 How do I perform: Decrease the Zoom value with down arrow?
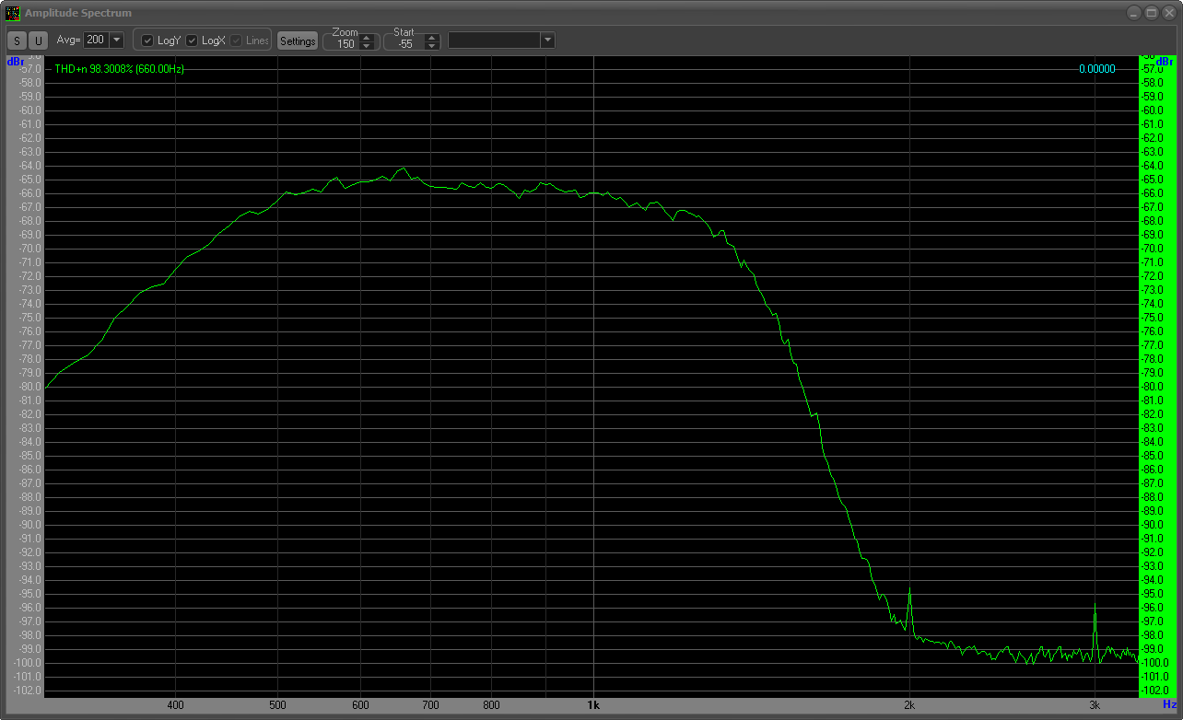(x=367, y=46)
